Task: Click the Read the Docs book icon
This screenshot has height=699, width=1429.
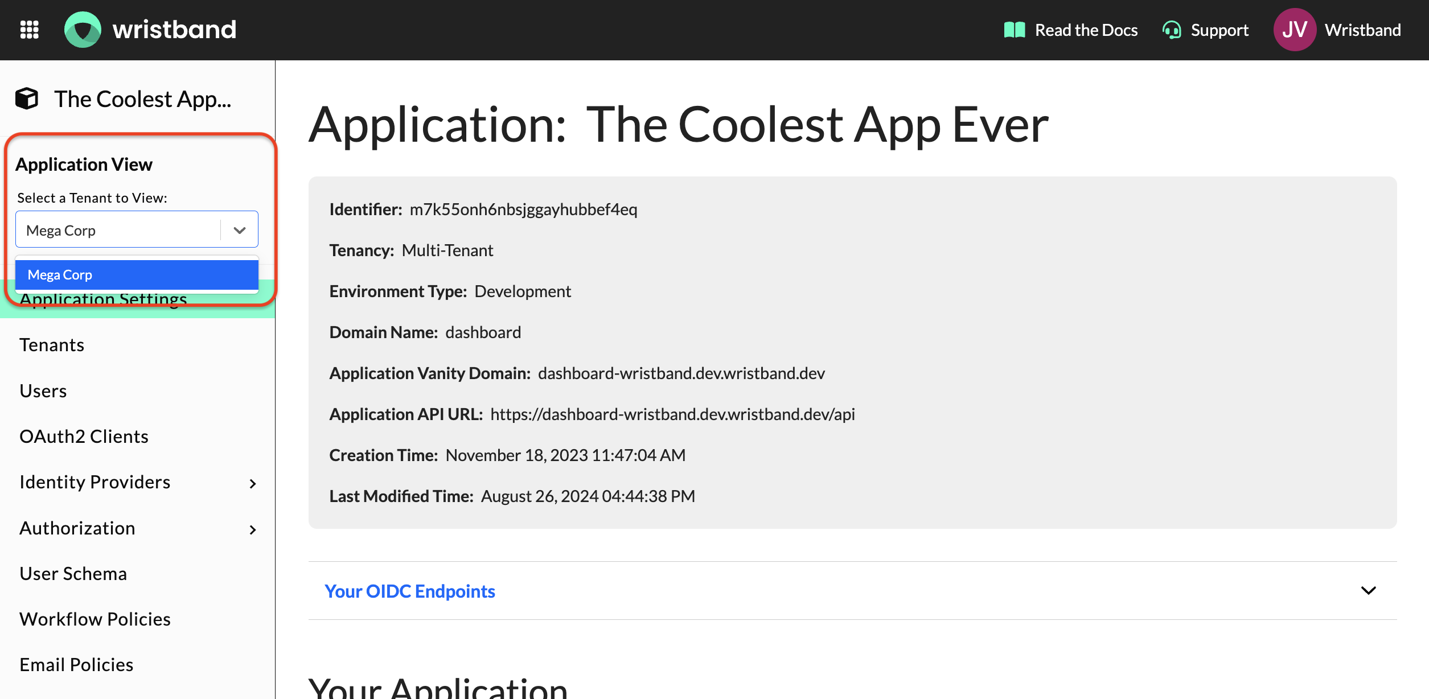Action: tap(1015, 29)
